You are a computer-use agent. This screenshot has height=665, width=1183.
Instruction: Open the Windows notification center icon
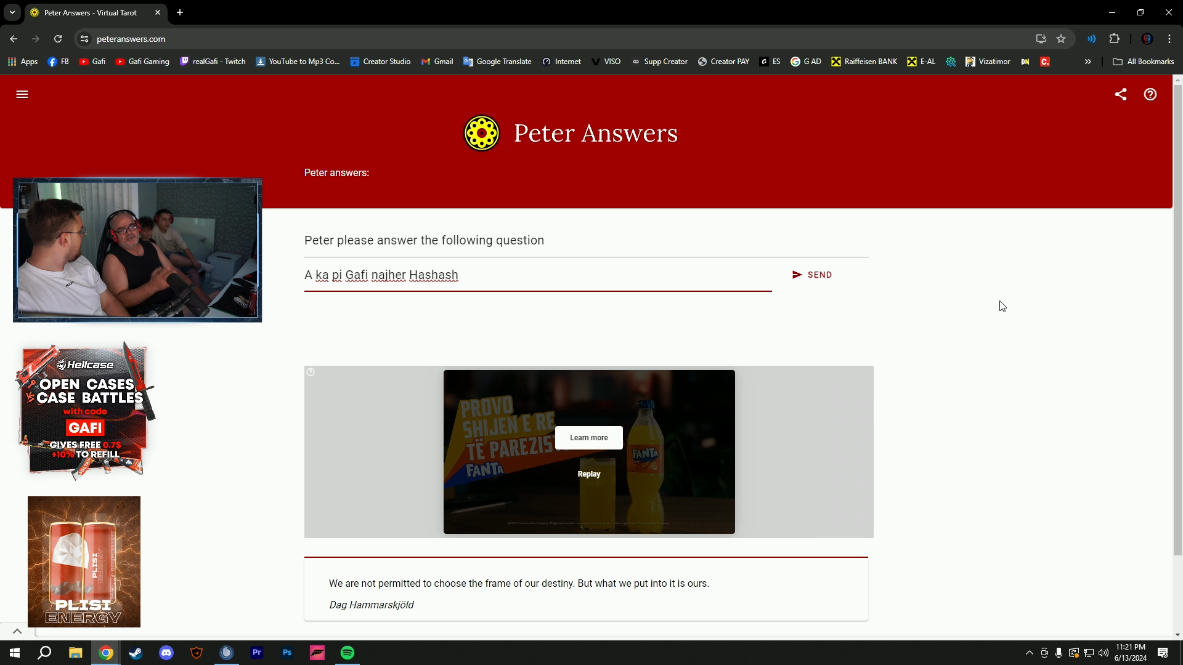(x=1163, y=653)
